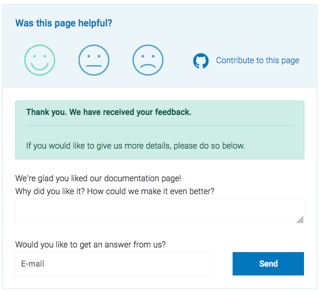This screenshot has height=292, width=320.
Task: Click the 'Why did you like it?' label
Action: click(115, 191)
